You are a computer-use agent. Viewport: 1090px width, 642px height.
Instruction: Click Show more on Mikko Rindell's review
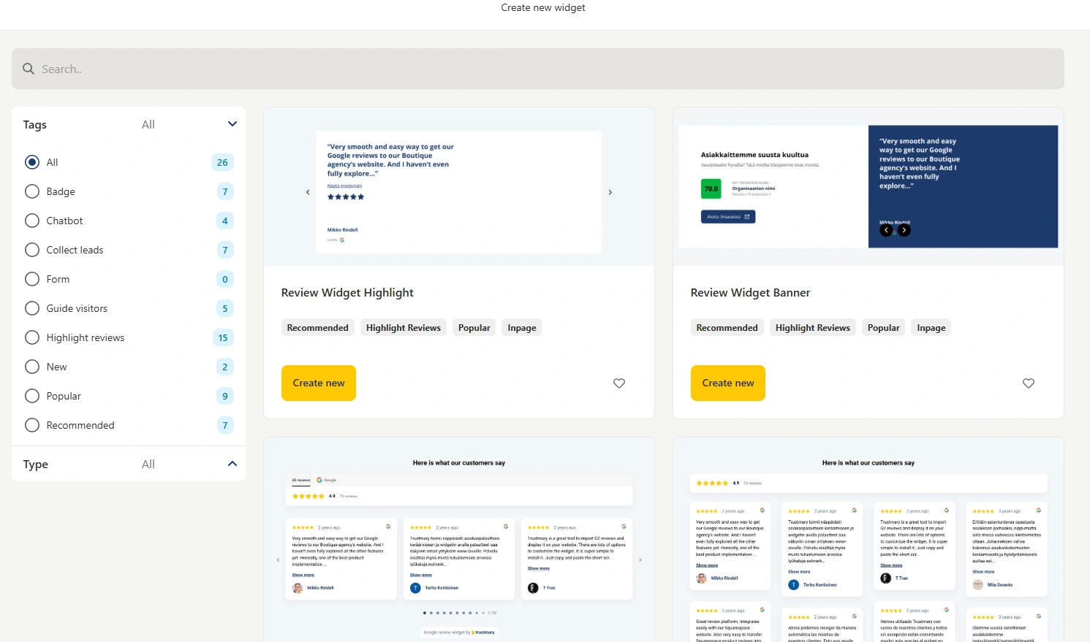303,575
